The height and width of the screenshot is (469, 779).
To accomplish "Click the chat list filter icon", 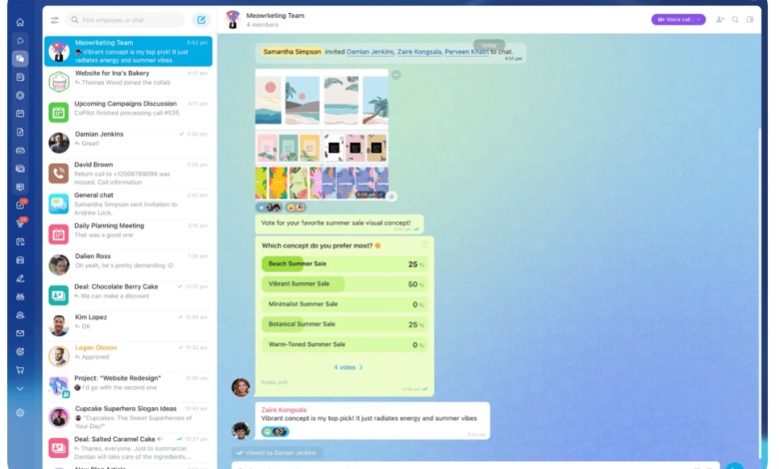I will 54,20.
